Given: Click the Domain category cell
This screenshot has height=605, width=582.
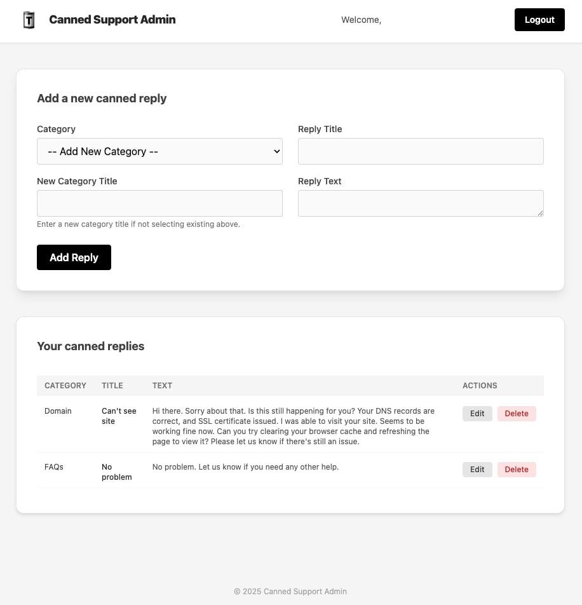Looking at the screenshot, I should coord(58,411).
